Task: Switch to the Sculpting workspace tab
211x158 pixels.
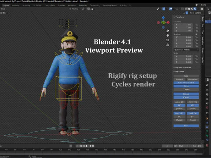Action: (26, 5)
